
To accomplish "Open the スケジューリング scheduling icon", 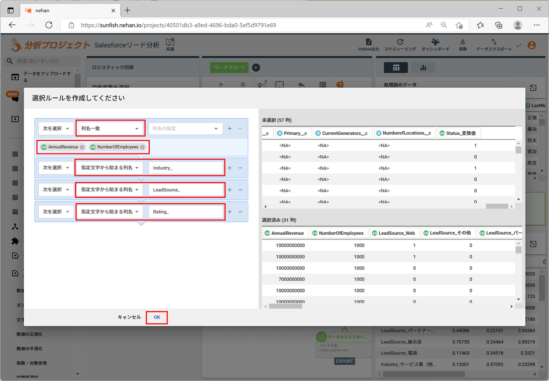I will 400,42.
